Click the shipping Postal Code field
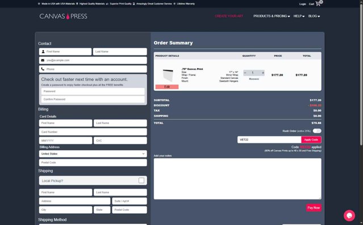This screenshot has height=225, width=363. point(130,210)
